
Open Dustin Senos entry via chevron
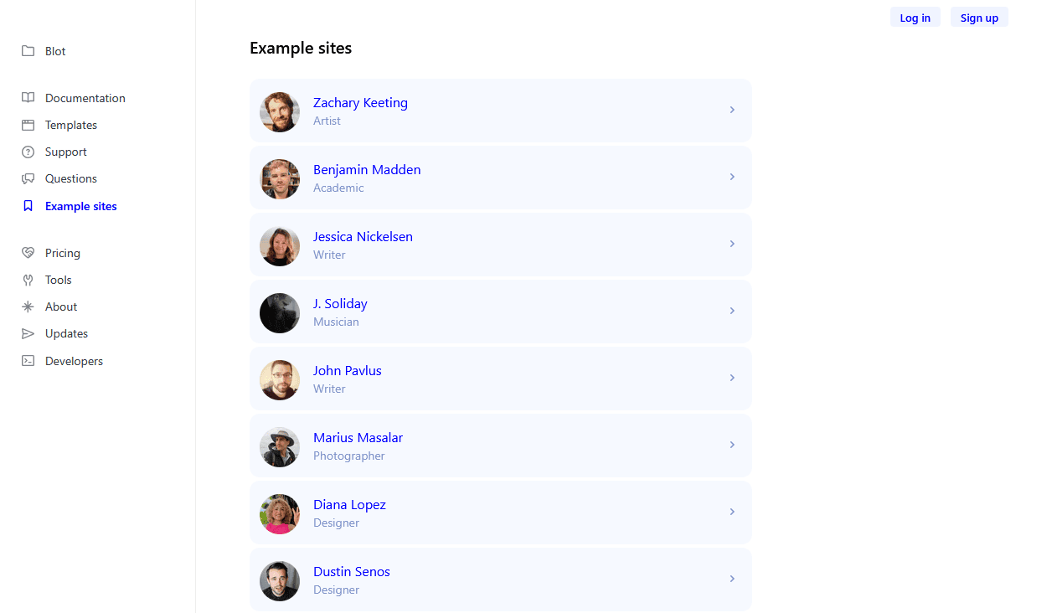coord(732,579)
